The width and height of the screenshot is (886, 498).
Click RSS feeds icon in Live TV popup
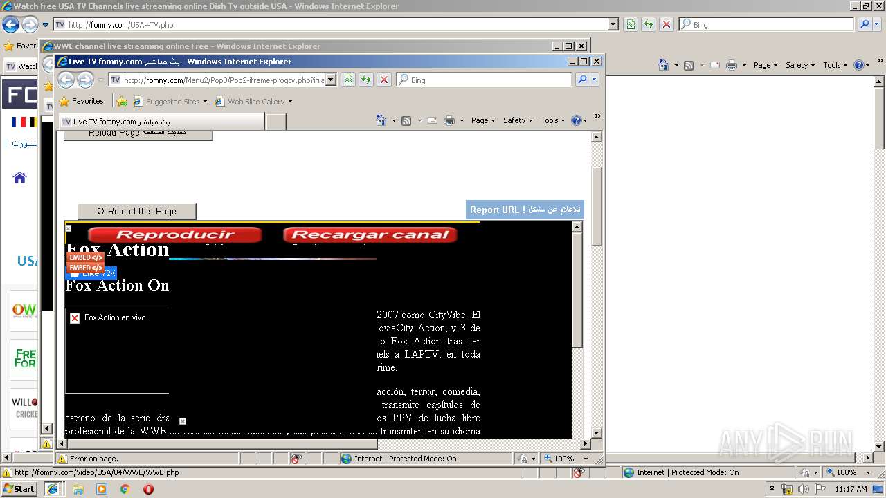pos(406,120)
